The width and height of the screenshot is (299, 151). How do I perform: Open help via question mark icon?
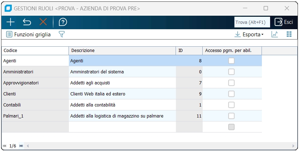(63, 22)
